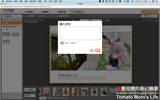160x100 pixels.
Task: Click the 新增相片 add photo button
Action: 30,90
